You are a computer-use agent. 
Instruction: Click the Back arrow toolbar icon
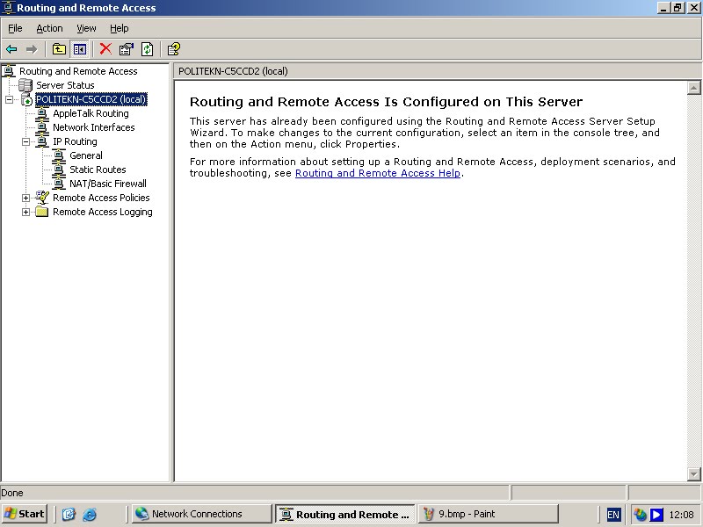point(11,49)
